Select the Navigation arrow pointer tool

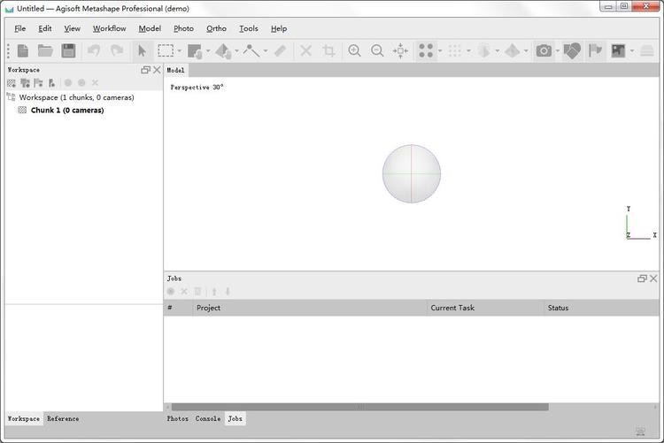(x=142, y=50)
